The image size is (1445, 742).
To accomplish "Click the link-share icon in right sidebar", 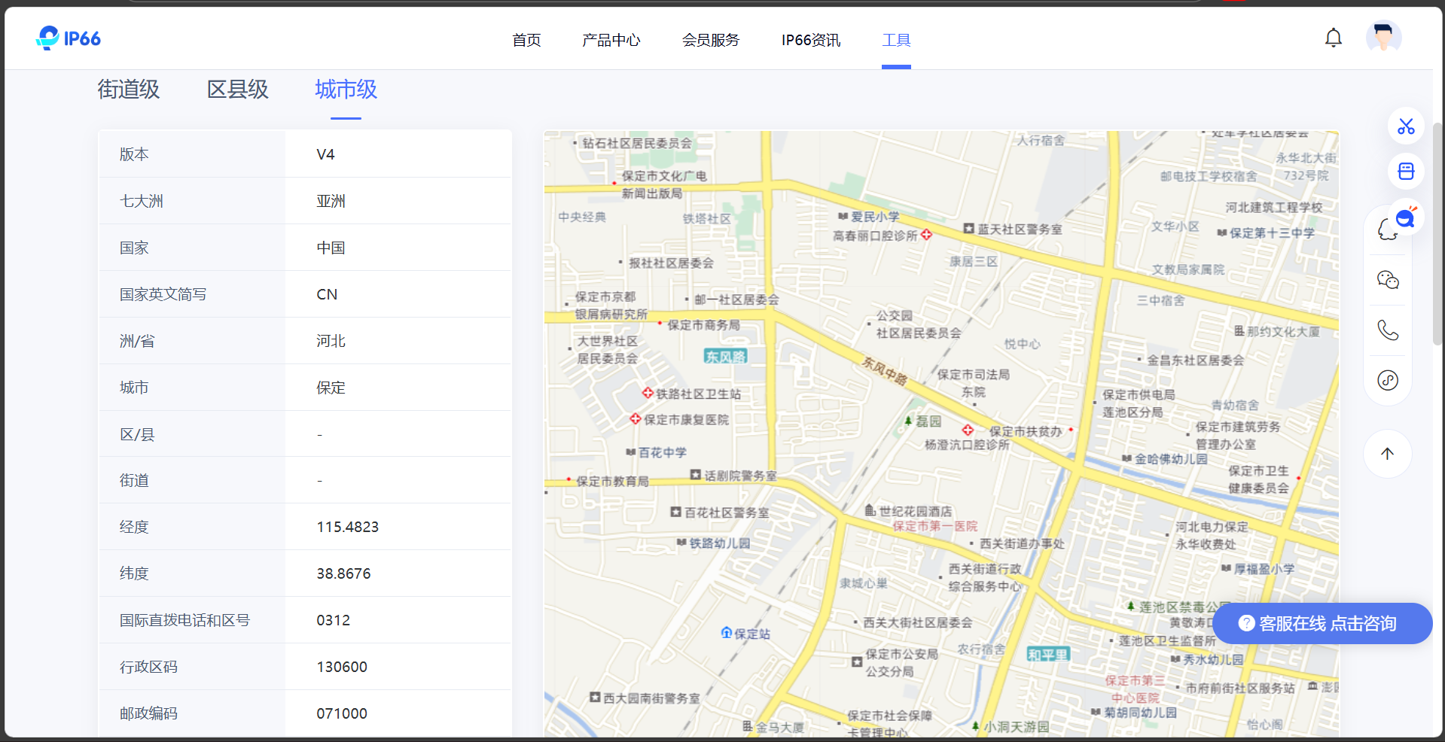I will pos(1387,380).
